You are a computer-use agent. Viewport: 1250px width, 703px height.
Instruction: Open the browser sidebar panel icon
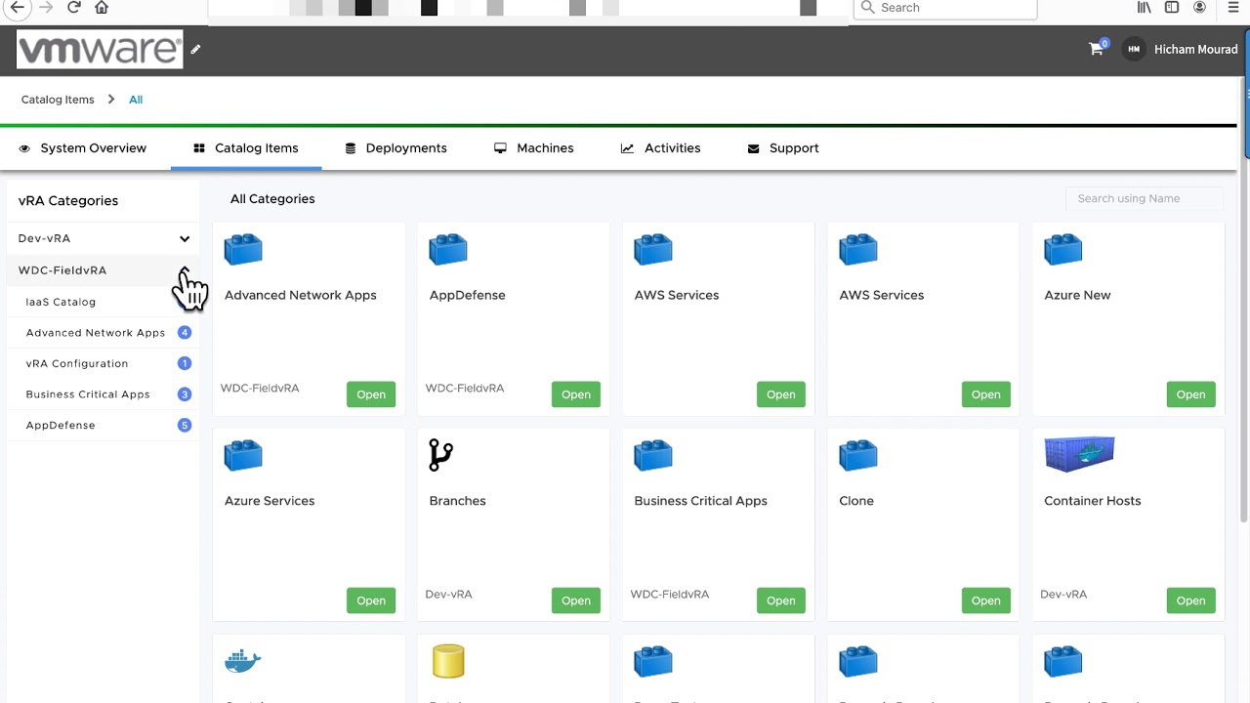(x=1172, y=8)
